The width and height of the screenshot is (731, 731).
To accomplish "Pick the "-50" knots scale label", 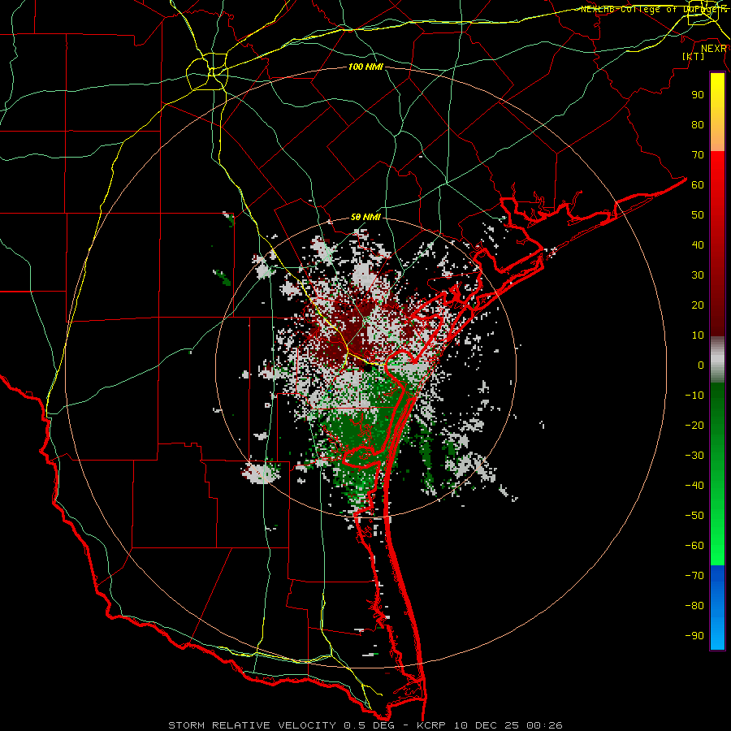I will point(694,516).
